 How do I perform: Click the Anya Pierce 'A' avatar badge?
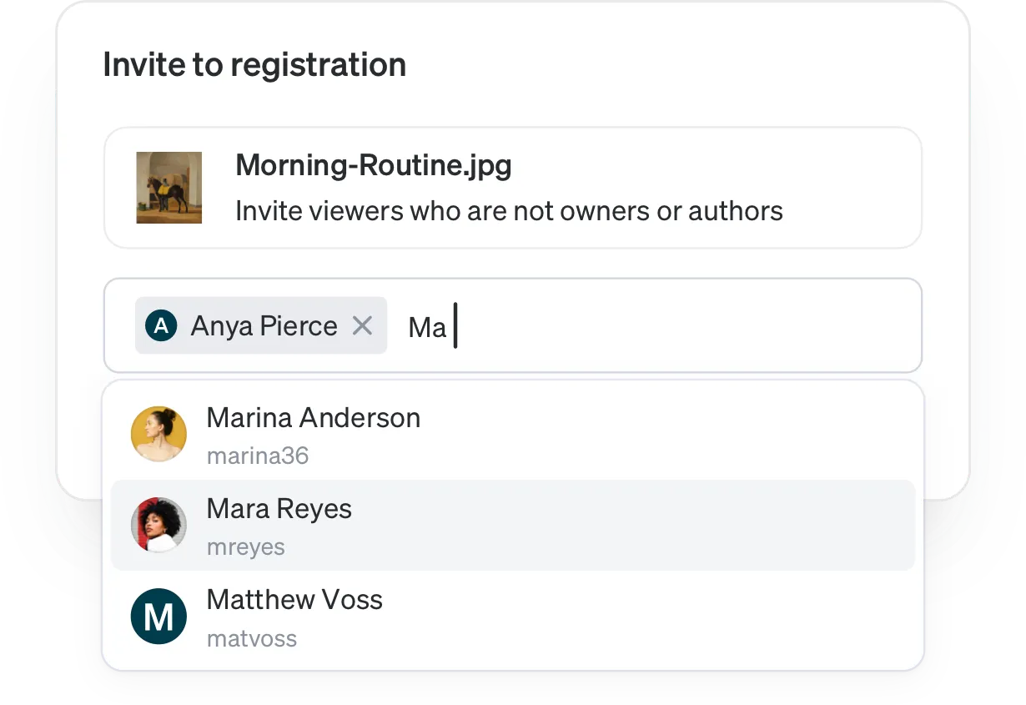pos(161,325)
